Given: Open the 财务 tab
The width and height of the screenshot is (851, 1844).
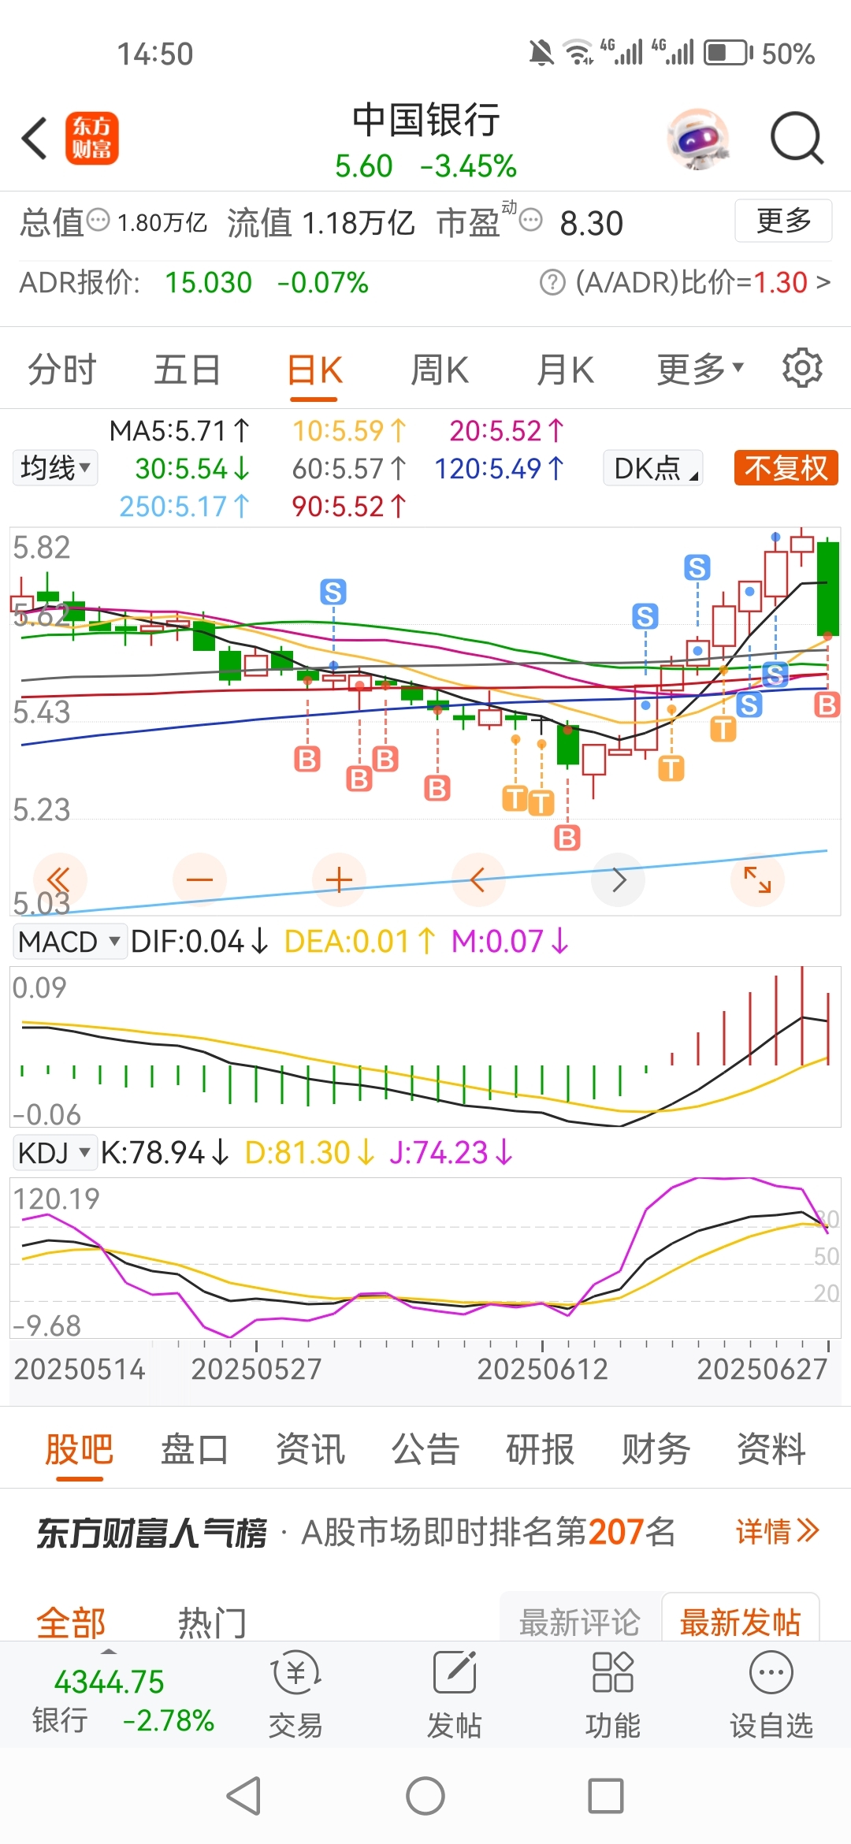Looking at the screenshot, I should tap(656, 1448).
